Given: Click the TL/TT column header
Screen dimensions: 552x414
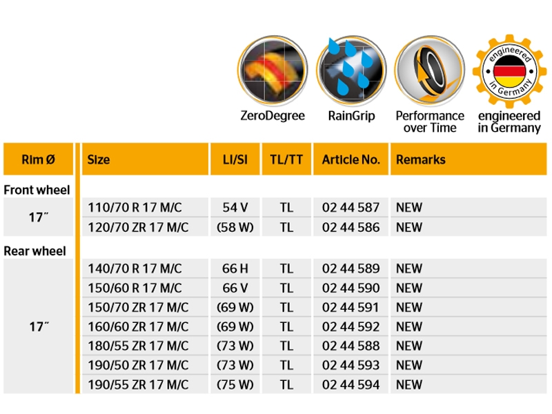Looking at the screenshot, I should click(x=286, y=159).
